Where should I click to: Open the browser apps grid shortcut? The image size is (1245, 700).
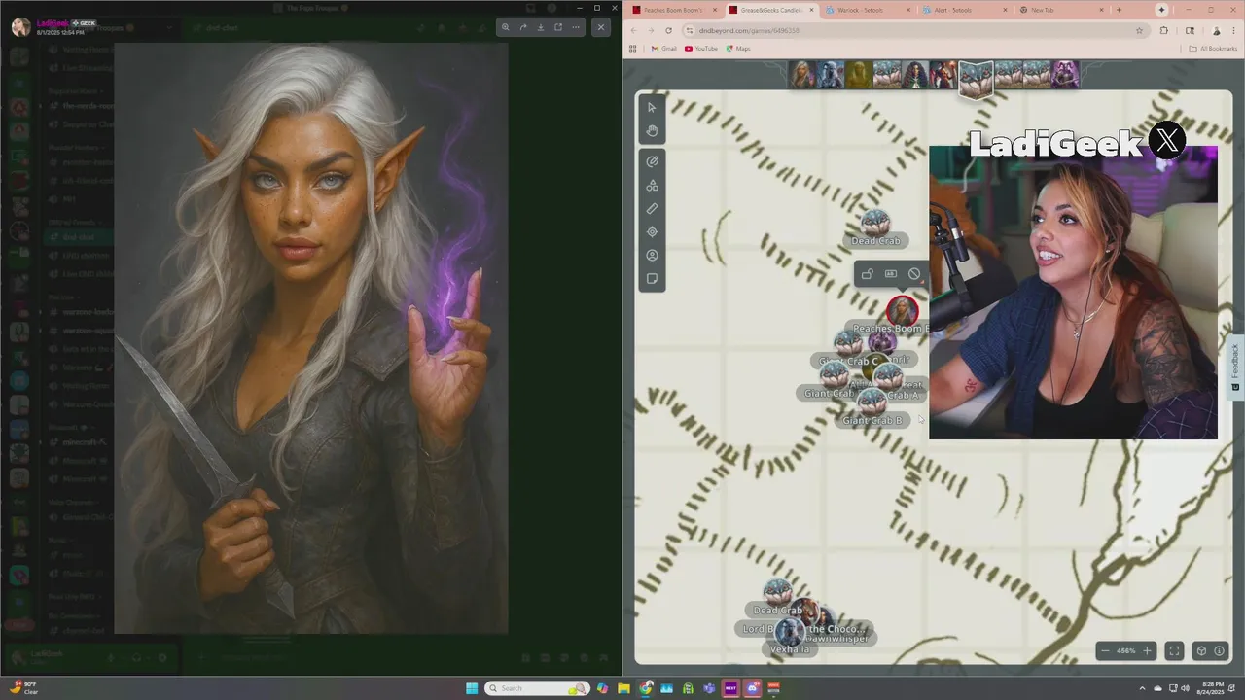point(633,49)
